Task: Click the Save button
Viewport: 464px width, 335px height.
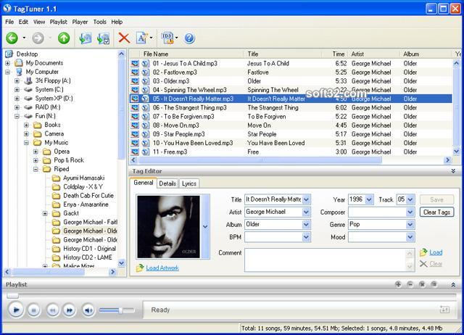Action: (x=436, y=199)
